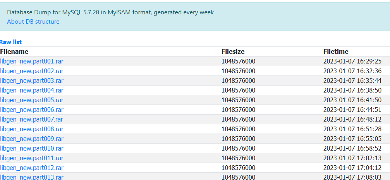390x180 pixels.
Task: Download libgen_new.part001.rar
Action: coord(32,61)
